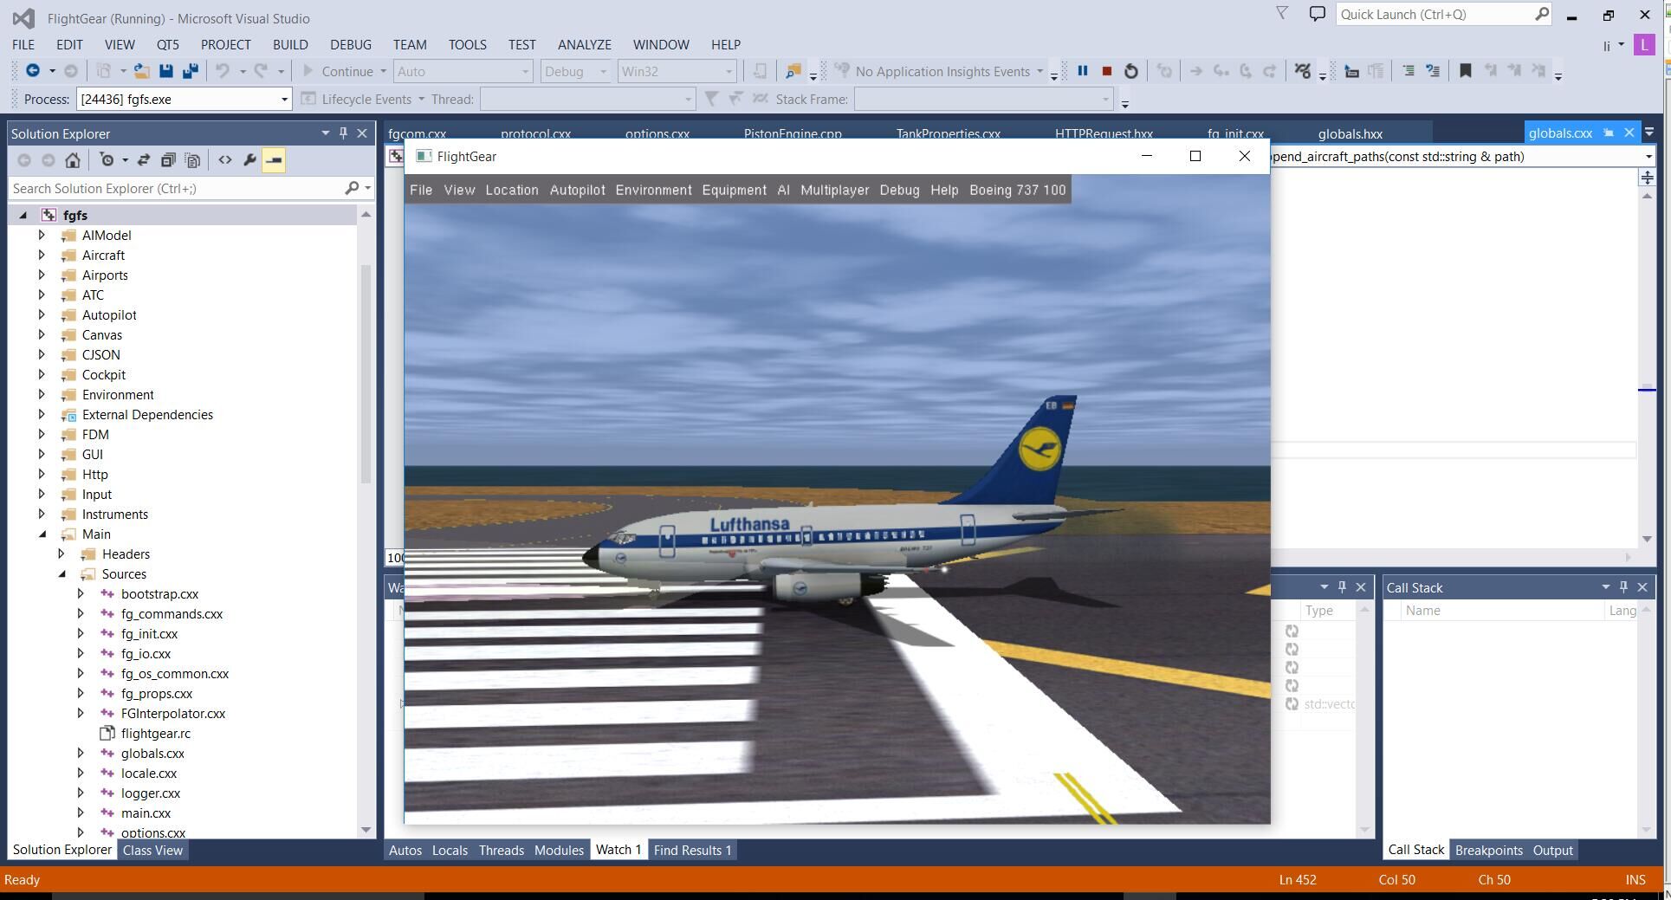Click the Display Quick Info icon
The width and height of the screenshot is (1671, 900).
coord(1351,71)
